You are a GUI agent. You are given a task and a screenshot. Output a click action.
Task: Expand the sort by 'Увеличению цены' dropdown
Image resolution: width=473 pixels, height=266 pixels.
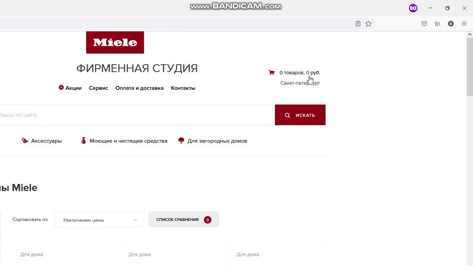(x=99, y=220)
